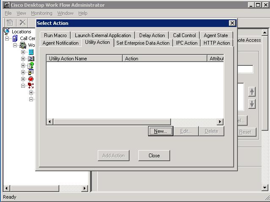
Task: Open the Monitoring menu
Action: coord(41,13)
